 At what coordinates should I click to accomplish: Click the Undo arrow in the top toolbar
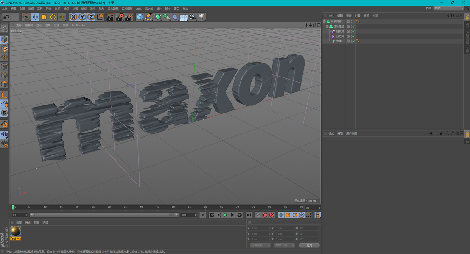coord(6,17)
